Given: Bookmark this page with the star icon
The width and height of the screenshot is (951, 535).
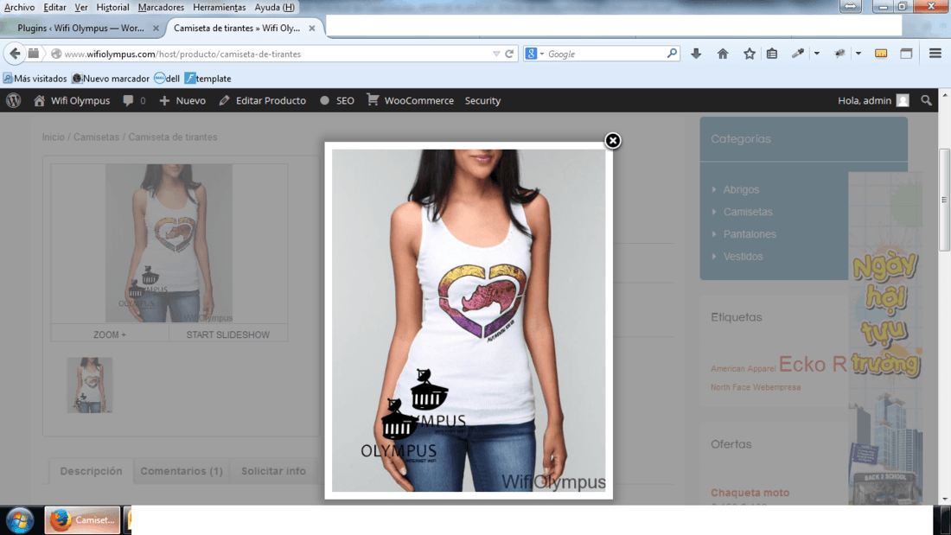Looking at the screenshot, I should (749, 54).
